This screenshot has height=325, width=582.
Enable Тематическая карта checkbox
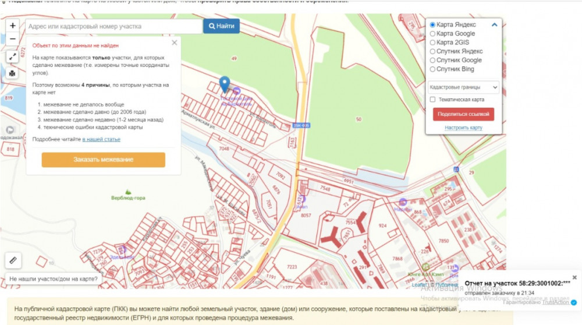tap(432, 100)
